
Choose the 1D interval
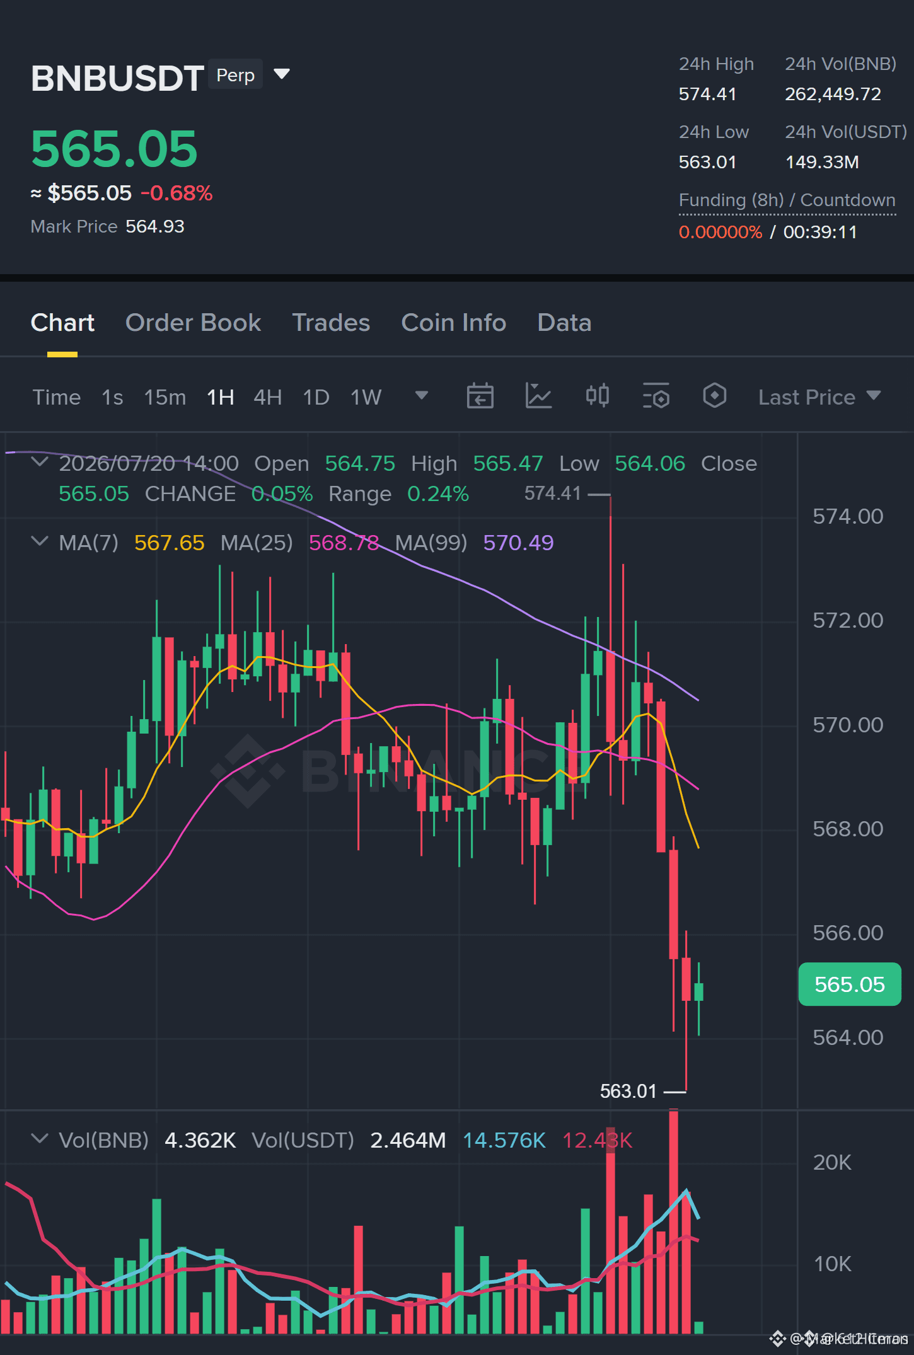[x=316, y=397]
